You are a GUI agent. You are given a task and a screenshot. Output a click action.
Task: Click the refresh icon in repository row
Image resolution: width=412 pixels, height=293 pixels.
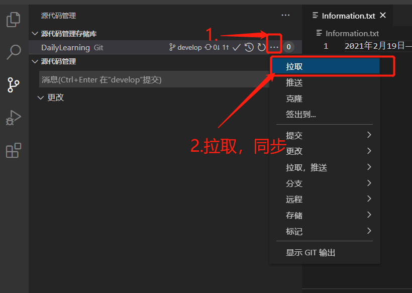click(x=261, y=47)
